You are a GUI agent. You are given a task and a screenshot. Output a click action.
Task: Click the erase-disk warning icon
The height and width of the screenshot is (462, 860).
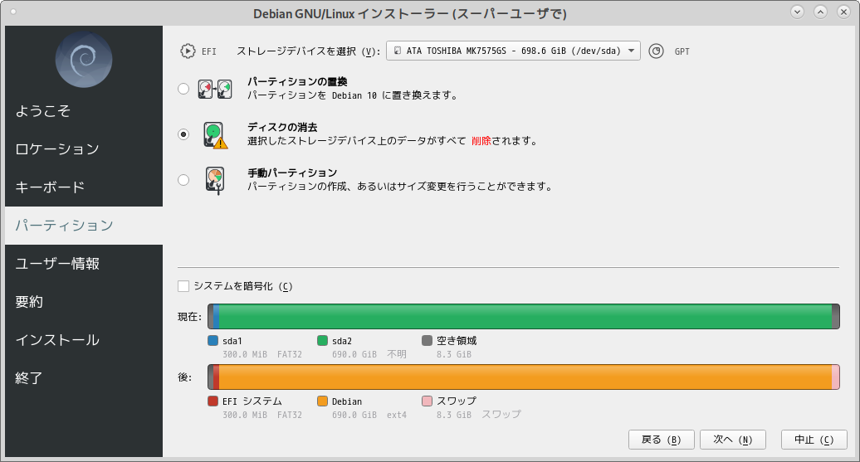click(215, 135)
